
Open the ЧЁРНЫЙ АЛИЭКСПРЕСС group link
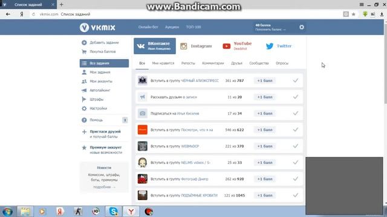[x=200, y=81]
